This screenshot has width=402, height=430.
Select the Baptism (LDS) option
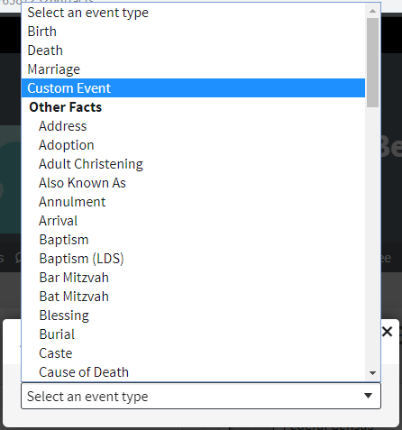[193, 259]
